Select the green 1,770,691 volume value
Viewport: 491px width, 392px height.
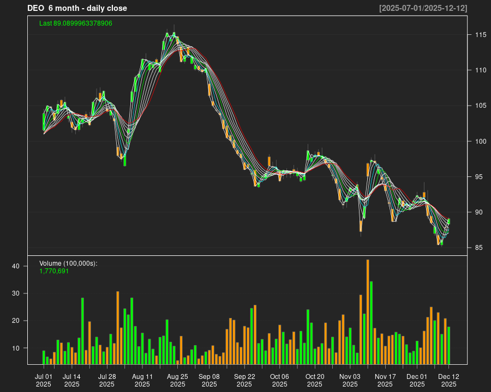click(x=54, y=271)
